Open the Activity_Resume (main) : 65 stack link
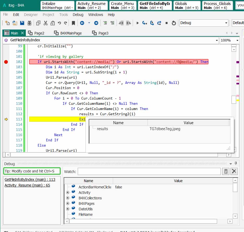The width and height of the screenshot is (244, 232). [27, 185]
